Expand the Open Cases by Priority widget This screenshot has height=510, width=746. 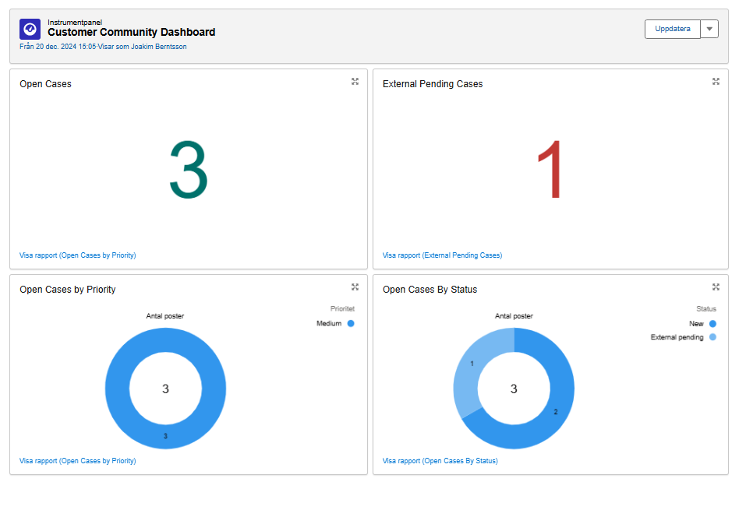(x=355, y=287)
